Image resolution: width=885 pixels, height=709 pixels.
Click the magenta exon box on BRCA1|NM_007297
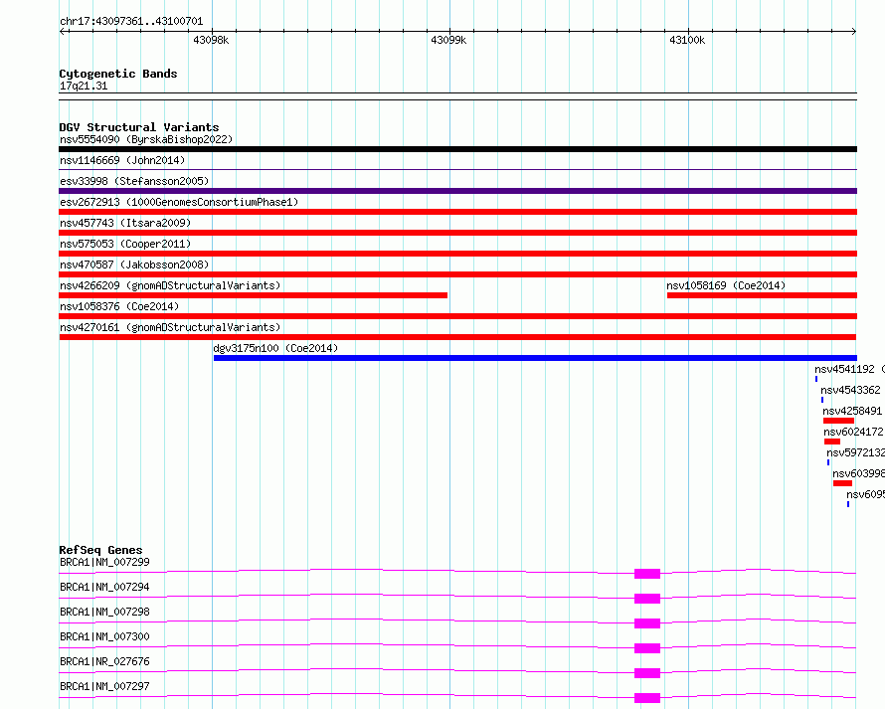pyautogui.click(x=647, y=698)
